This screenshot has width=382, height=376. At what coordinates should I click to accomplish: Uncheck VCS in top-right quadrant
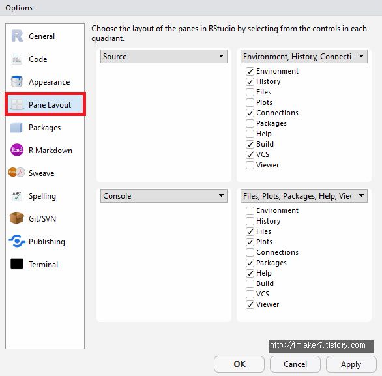[x=250, y=154]
